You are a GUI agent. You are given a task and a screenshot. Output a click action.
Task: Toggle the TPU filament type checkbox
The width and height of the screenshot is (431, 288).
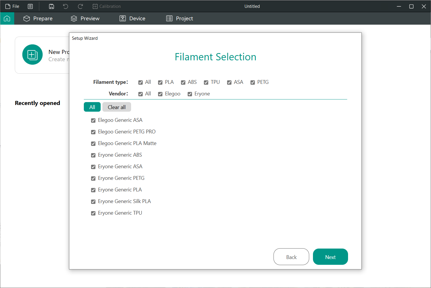(206, 82)
